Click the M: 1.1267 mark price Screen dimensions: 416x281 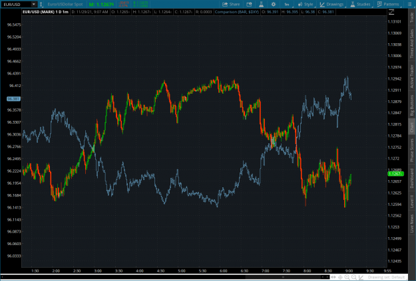pos(101,4)
